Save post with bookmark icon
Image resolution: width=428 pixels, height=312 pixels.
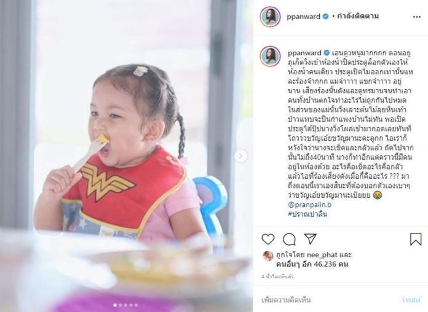click(x=416, y=239)
